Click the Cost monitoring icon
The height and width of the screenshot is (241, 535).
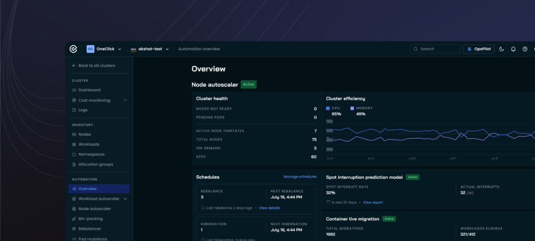74,100
